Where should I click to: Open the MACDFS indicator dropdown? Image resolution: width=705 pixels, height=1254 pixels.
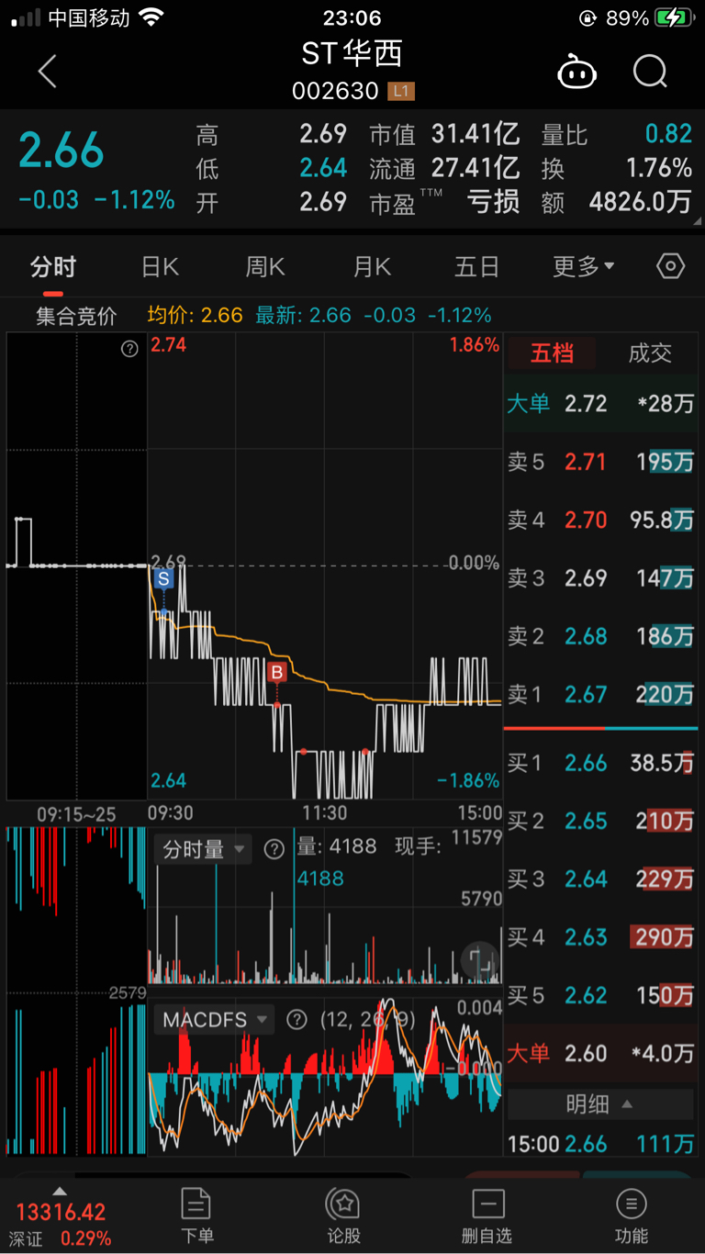pos(214,1019)
